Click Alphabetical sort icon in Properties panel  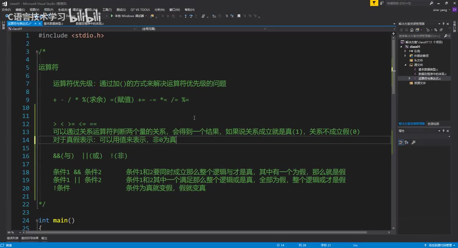pos(407,142)
